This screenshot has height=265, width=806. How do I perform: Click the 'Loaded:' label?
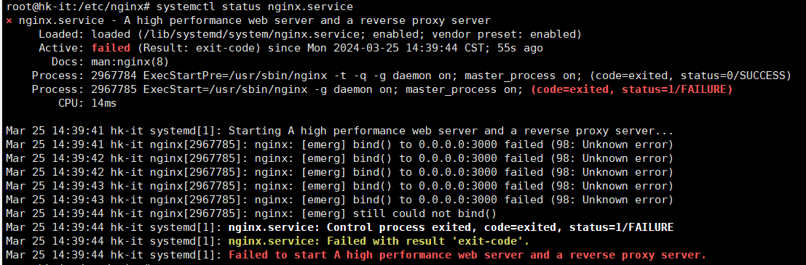click(62, 34)
